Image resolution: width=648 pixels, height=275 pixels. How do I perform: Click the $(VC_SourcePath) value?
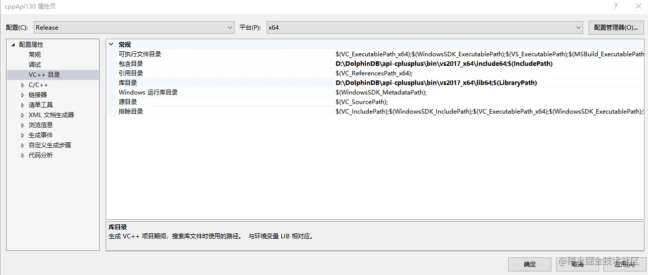362,102
